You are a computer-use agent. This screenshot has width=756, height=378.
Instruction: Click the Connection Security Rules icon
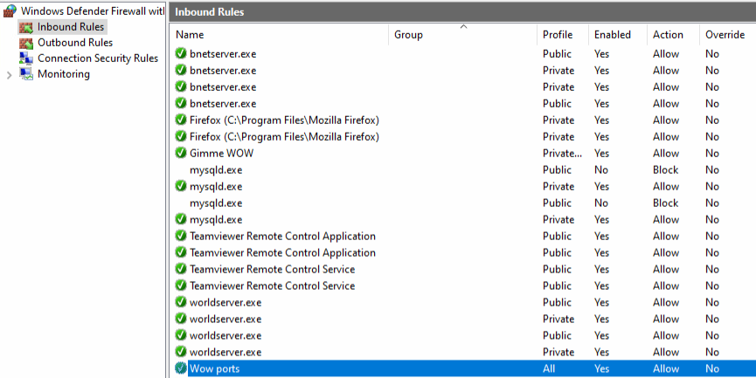(26, 58)
